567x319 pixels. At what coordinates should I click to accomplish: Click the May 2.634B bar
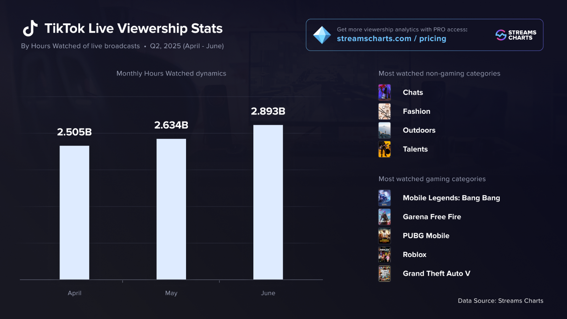[171, 209]
